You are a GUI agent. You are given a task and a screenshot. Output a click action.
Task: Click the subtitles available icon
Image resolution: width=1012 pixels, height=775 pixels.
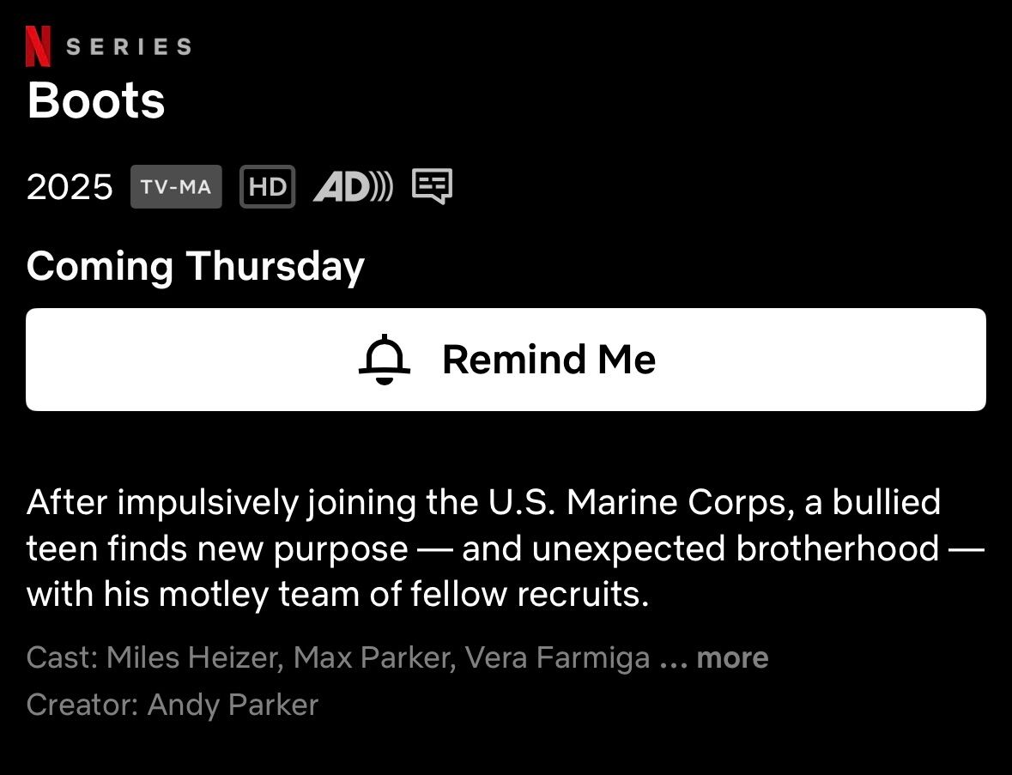click(x=432, y=186)
